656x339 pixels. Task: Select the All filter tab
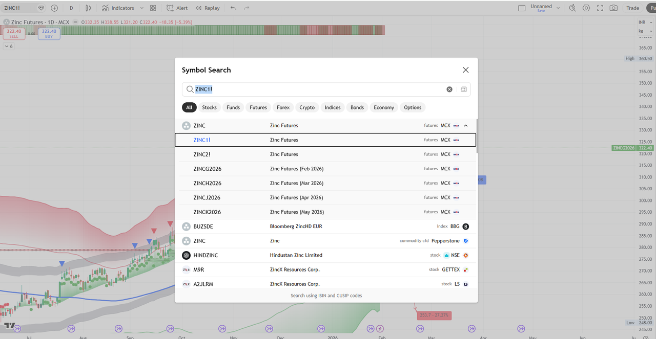189,107
